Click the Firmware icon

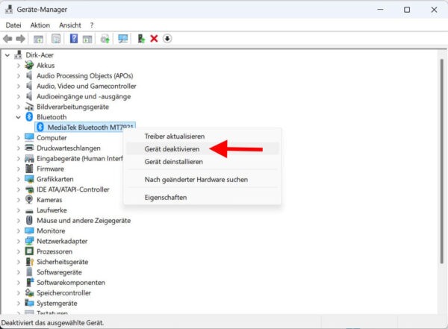click(x=29, y=169)
